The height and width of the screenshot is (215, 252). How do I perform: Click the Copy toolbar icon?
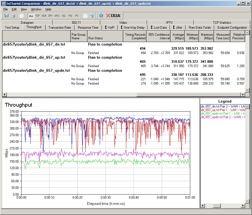pyautogui.click(x=21, y=16)
